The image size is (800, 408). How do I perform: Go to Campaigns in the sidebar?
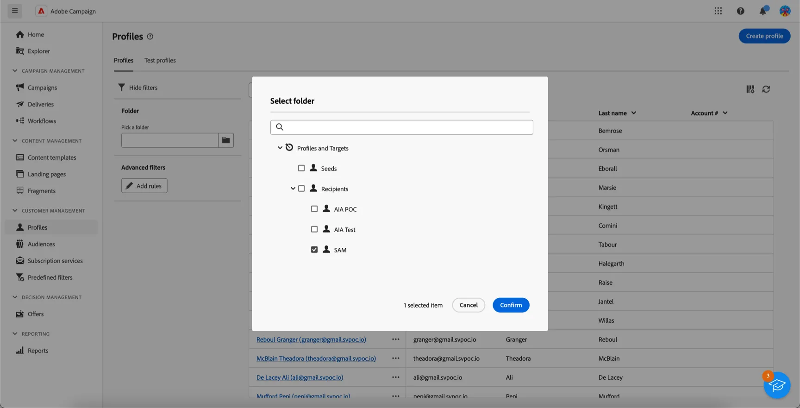click(42, 88)
